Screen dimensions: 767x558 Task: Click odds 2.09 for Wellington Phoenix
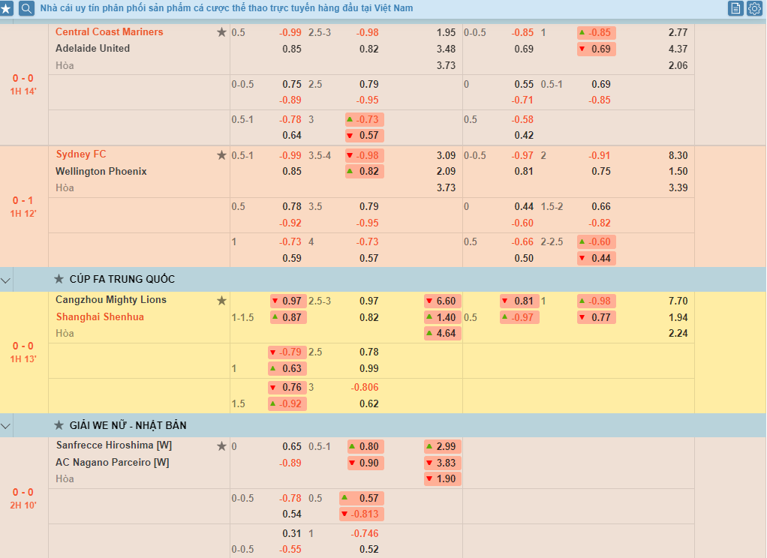click(446, 172)
